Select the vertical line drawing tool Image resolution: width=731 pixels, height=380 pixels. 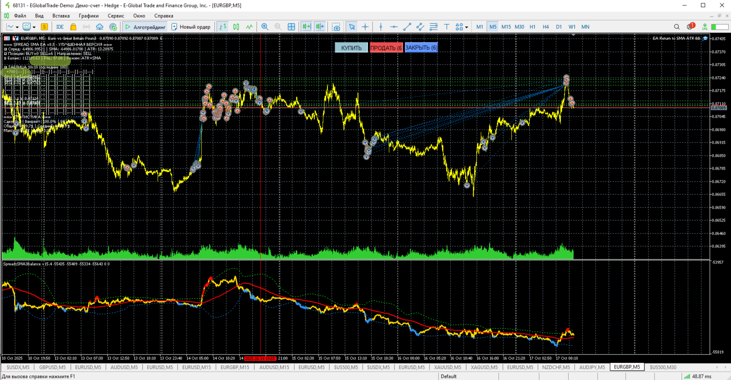point(381,27)
